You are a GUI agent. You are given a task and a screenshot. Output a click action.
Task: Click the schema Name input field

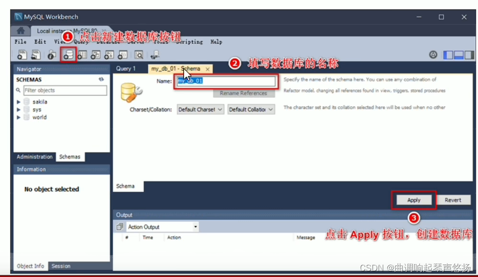226,81
